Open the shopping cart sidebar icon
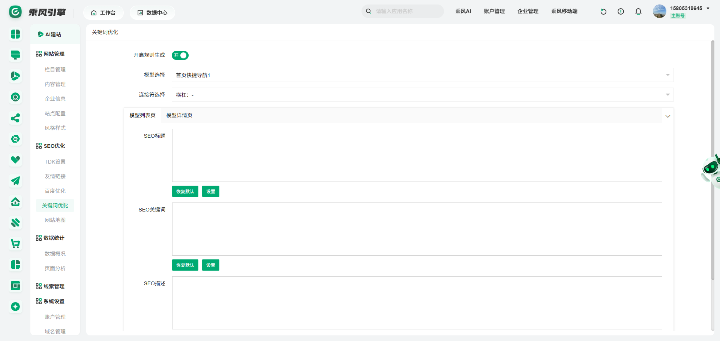Image resolution: width=720 pixels, height=341 pixels. (x=15, y=244)
